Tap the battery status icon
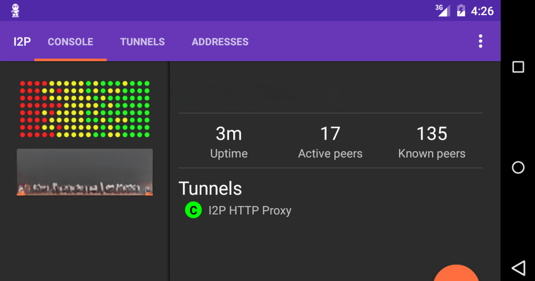Screen dimensions: 535x281 pos(461,10)
